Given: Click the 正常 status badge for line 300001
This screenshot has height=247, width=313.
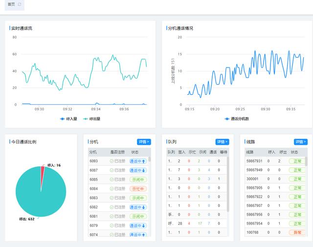Looking at the screenshot, I should pos(297,179).
